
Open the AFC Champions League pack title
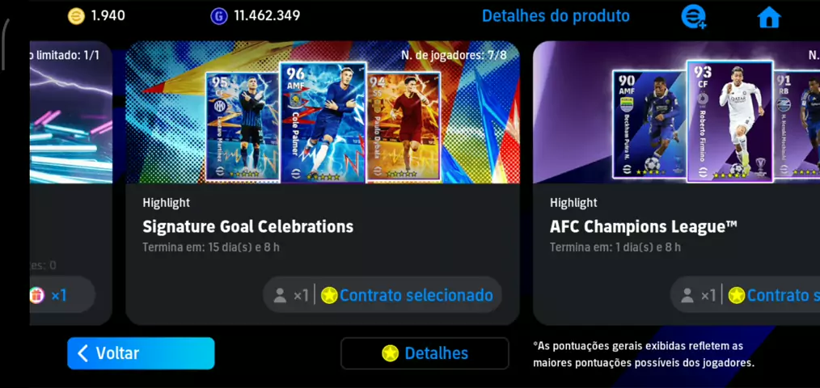coord(643,226)
